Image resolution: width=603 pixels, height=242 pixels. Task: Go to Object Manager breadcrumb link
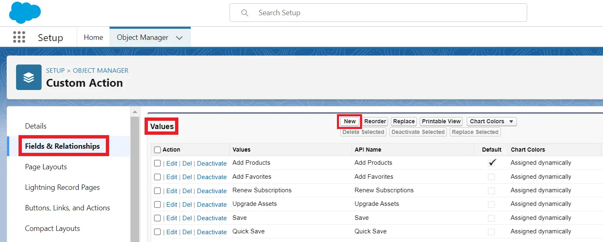click(x=100, y=71)
